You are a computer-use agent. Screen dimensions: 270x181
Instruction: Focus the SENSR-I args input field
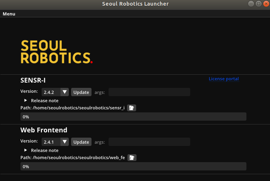tap(149, 92)
